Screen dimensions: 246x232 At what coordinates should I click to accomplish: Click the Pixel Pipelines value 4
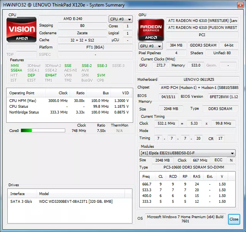pos(176,53)
